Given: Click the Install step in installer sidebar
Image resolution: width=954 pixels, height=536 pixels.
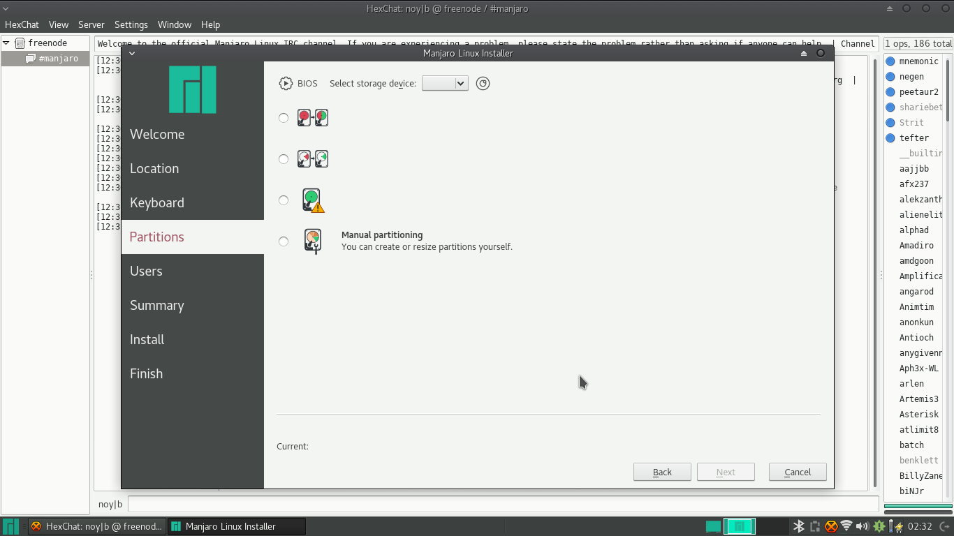Looking at the screenshot, I should point(193,339).
